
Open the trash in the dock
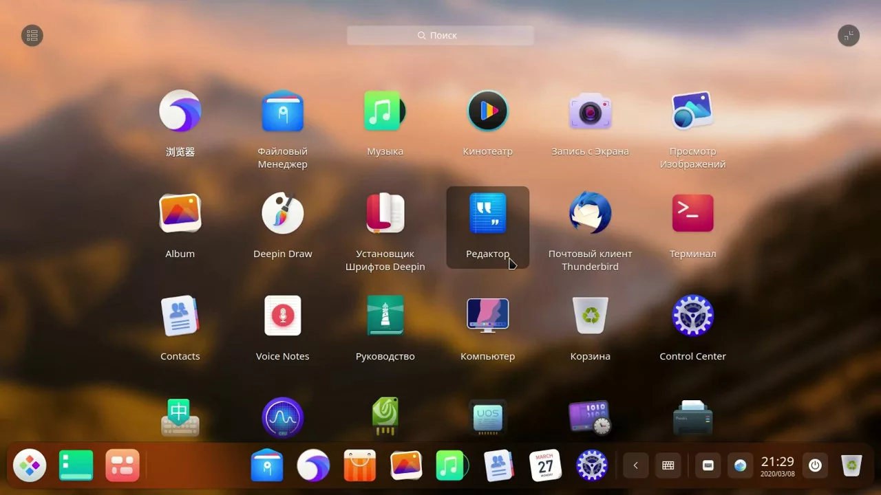[852, 465]
